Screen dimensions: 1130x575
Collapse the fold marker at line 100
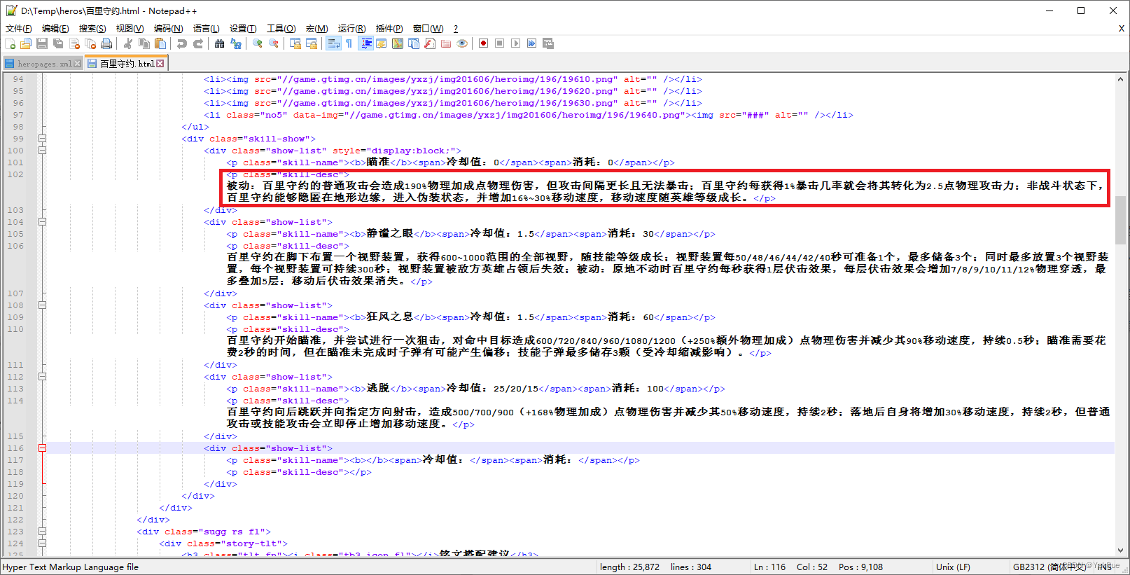coord(42,151)
